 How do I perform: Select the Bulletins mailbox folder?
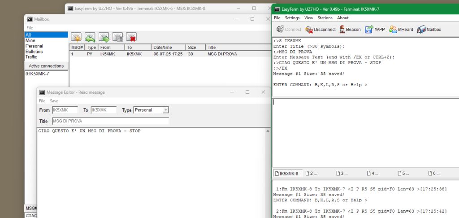point(46,52)
